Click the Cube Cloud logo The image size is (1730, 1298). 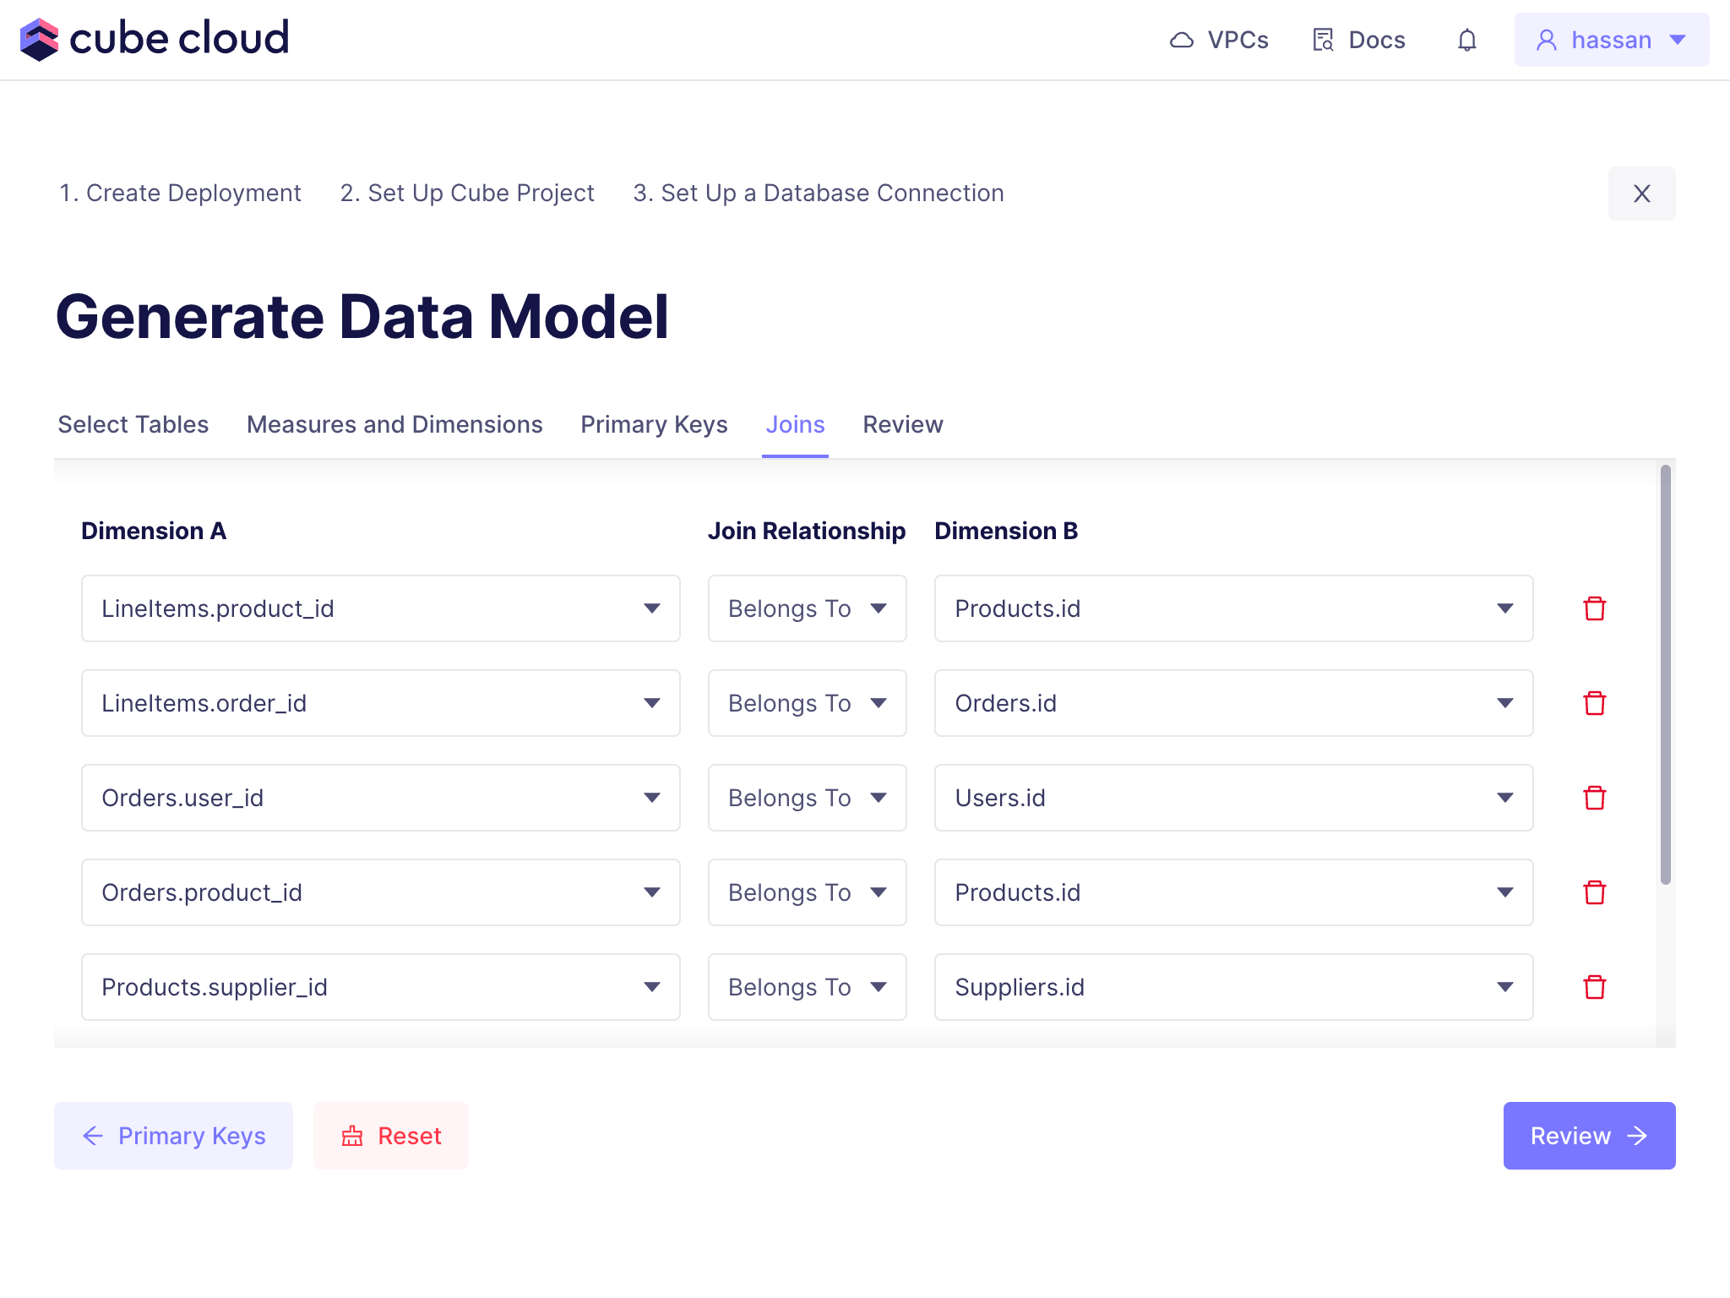point(155,39)
